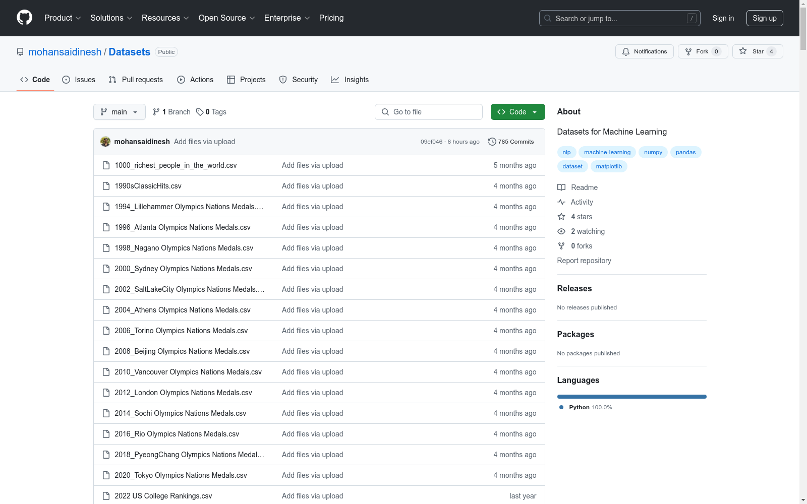Click the Activity pulse icon
The width and height of the screenshot is (807, 504).
tap(561, 202)
